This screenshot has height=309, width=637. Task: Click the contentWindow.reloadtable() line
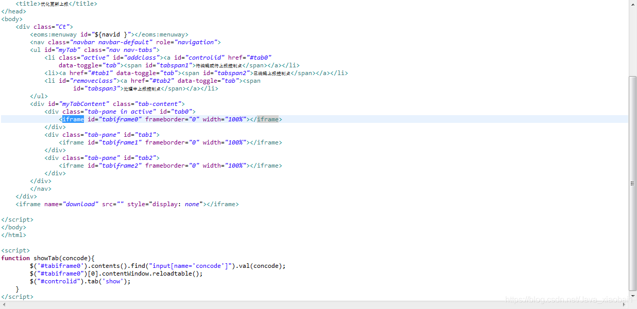point(116,274)
